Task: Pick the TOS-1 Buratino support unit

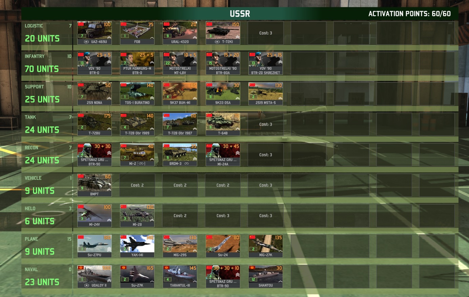Action: pos(137,93)
